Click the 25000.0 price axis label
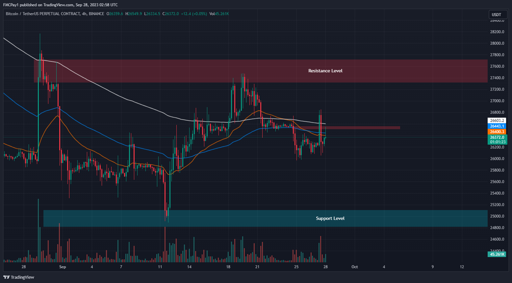Viewport: 512px width, 283px height. [497, 216]
